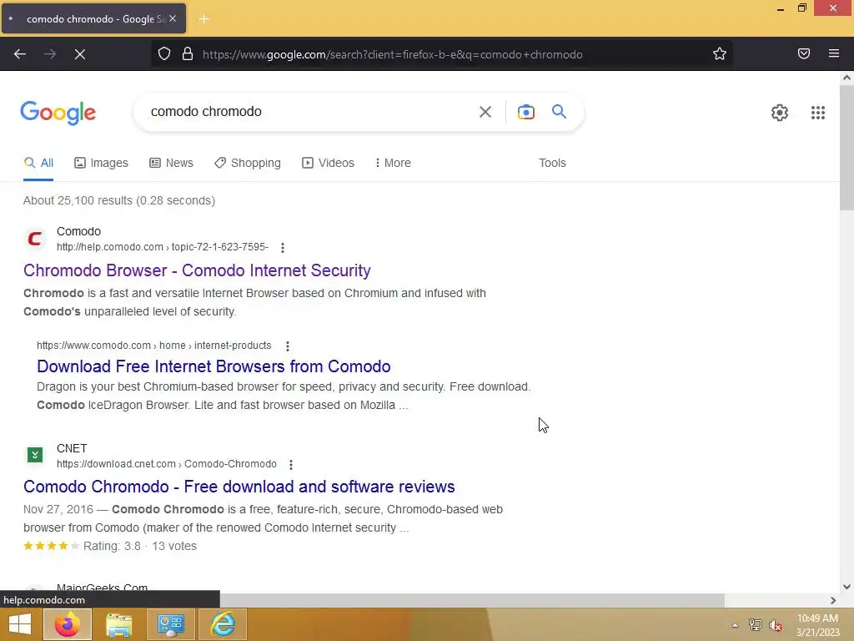Switch to the News tab
This screenshot has height=641, width=854.
tap(172, 163)
